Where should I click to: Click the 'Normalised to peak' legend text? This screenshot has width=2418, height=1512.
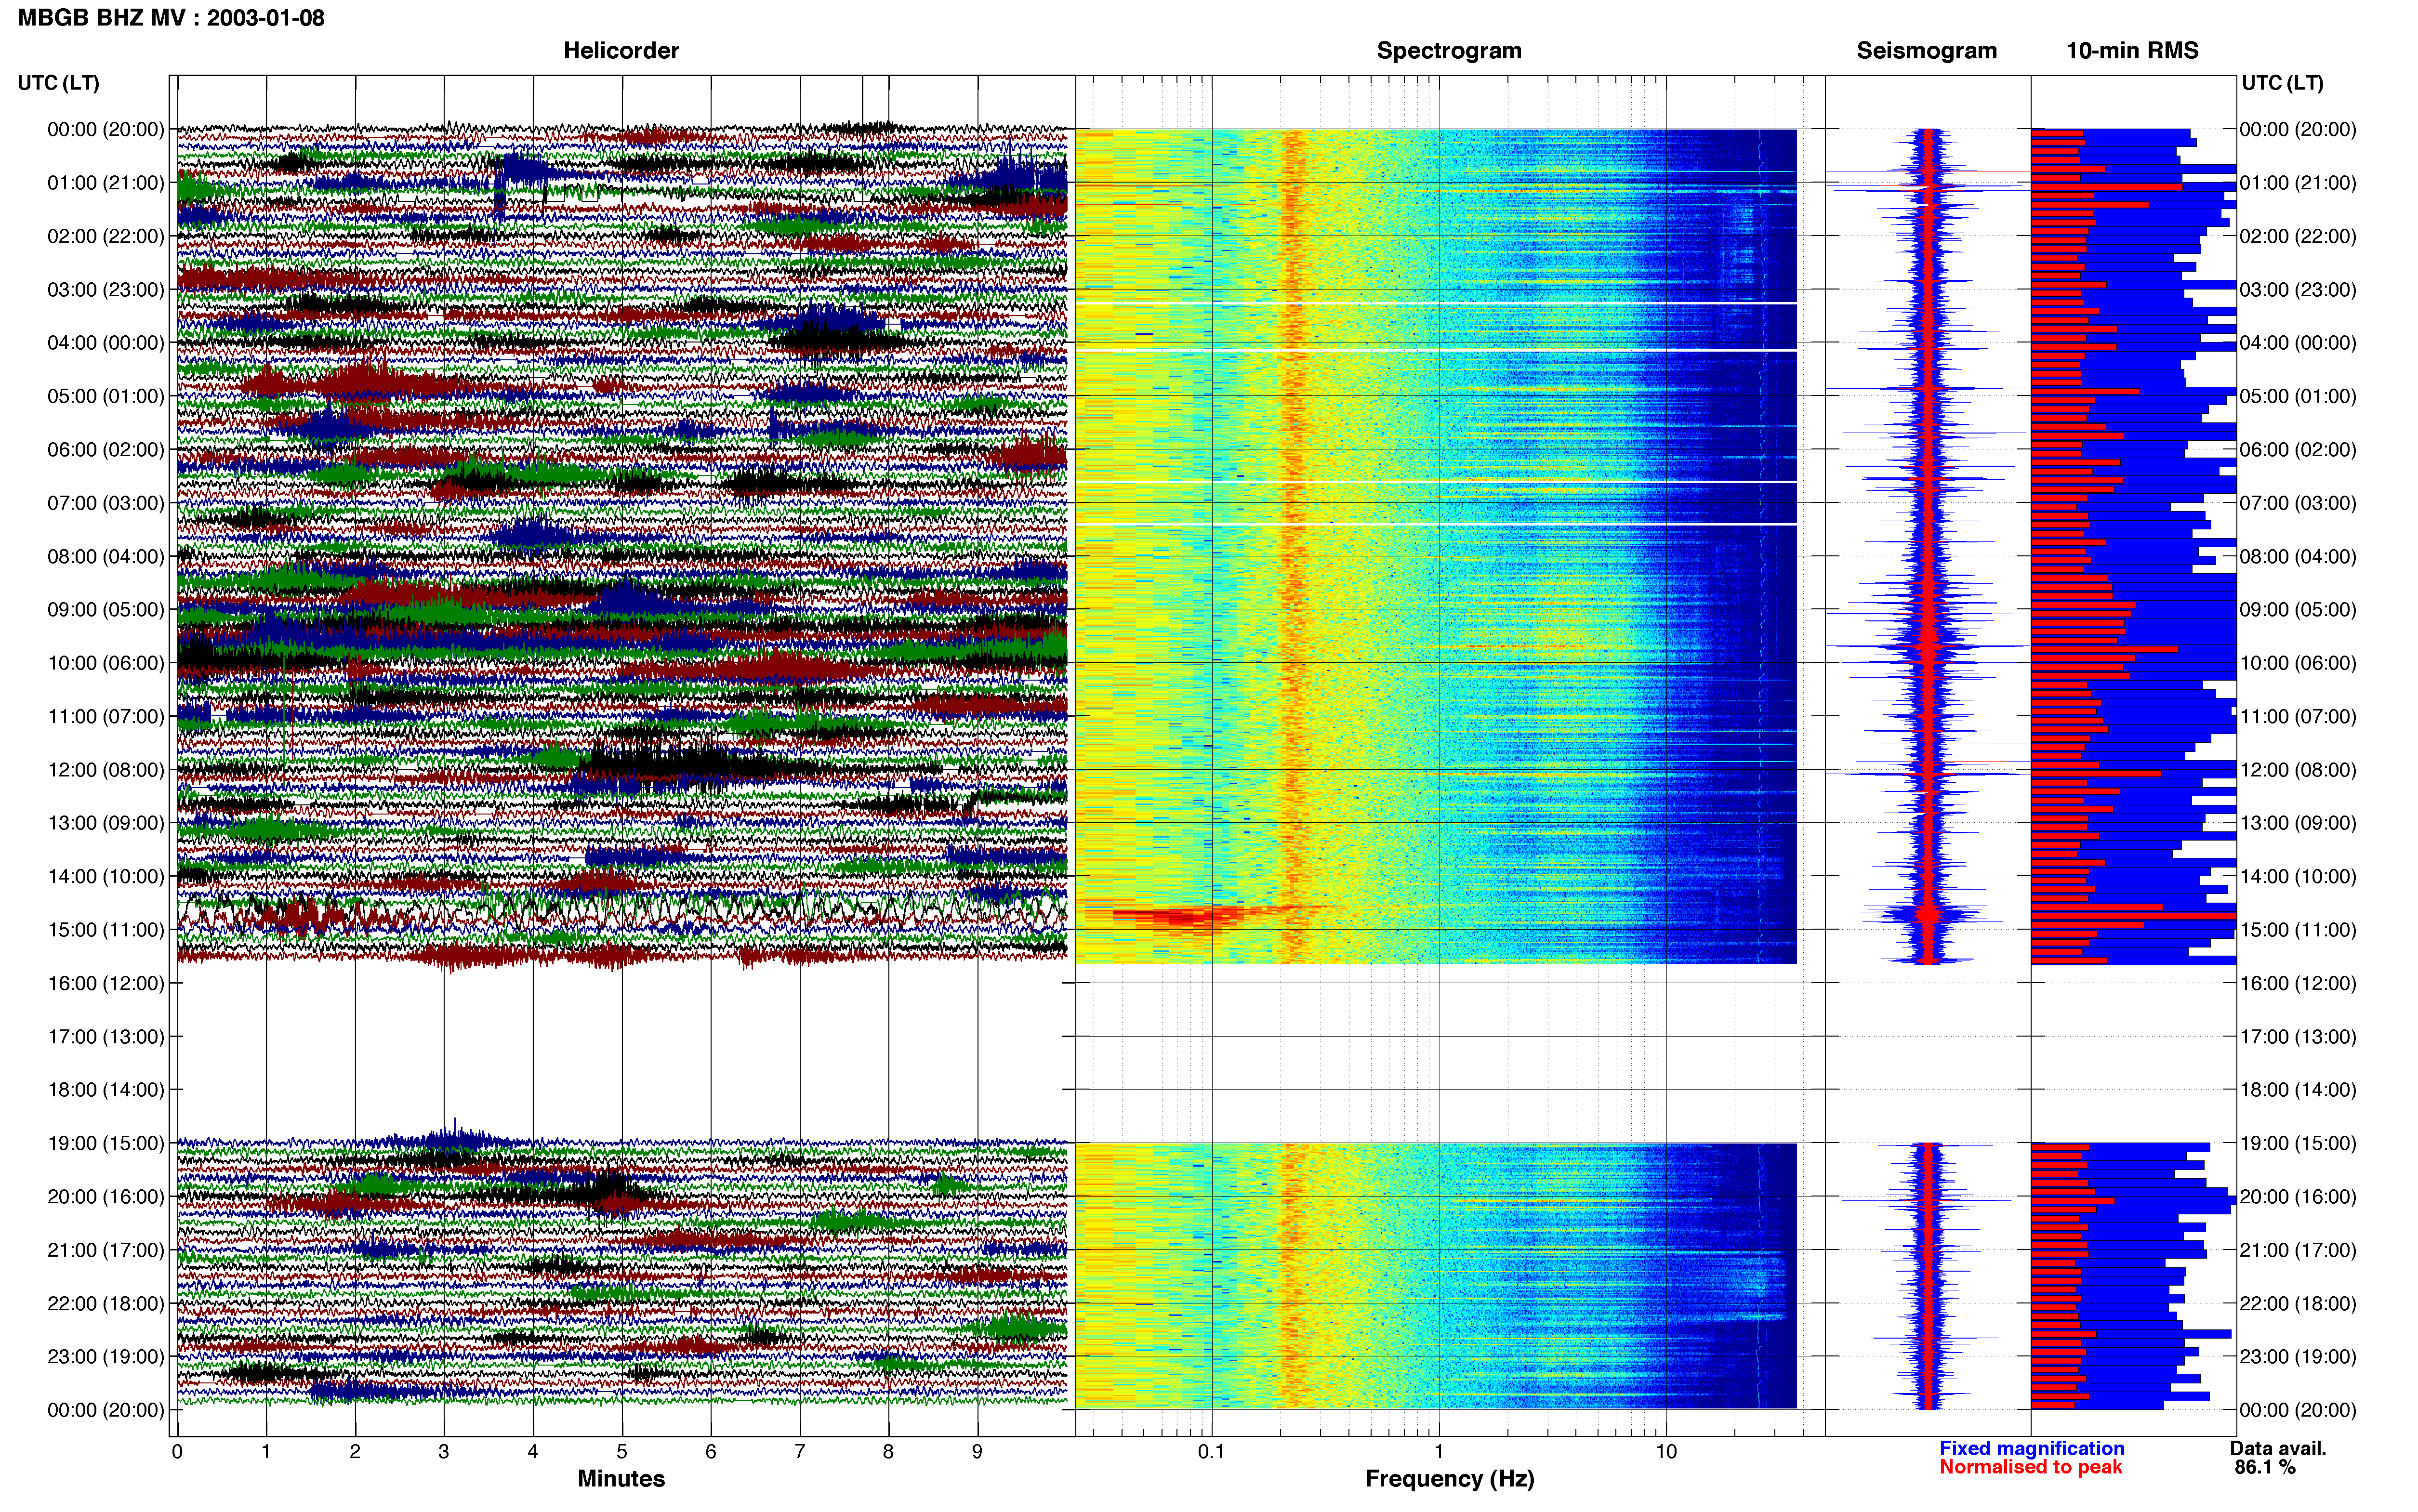coord(2030,1467)
